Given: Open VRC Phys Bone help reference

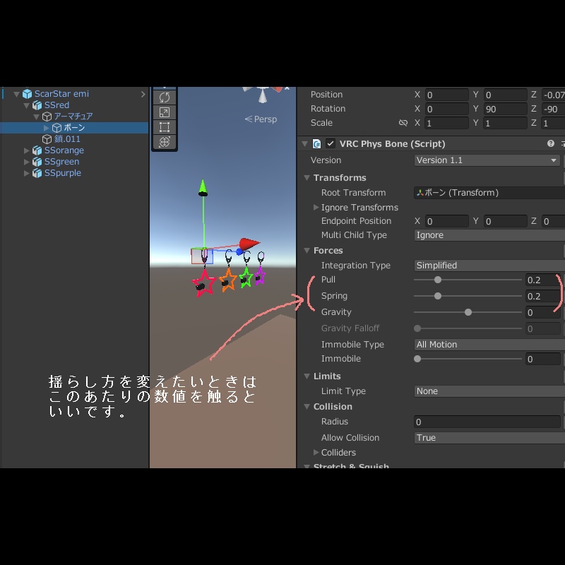Looking at the screenshot, I should tap(551, 144).
